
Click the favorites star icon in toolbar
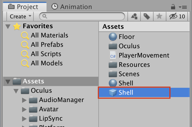click(x=159, y=16)
